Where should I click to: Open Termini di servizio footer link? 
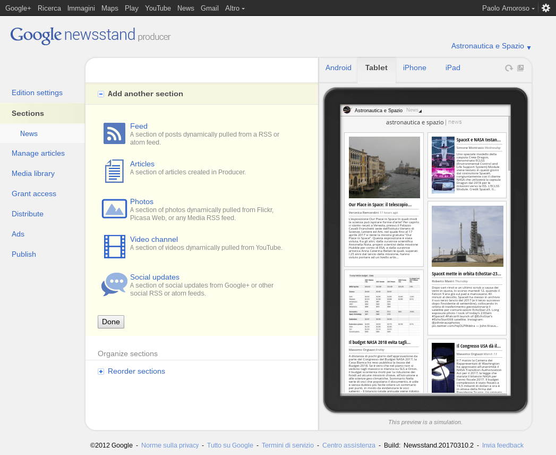[x=288, y=445]
